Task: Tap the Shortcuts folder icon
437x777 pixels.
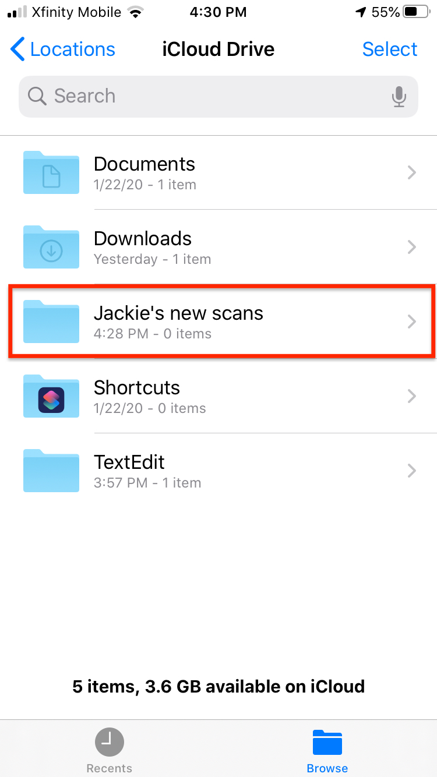Action: click(x=51, y=396)
